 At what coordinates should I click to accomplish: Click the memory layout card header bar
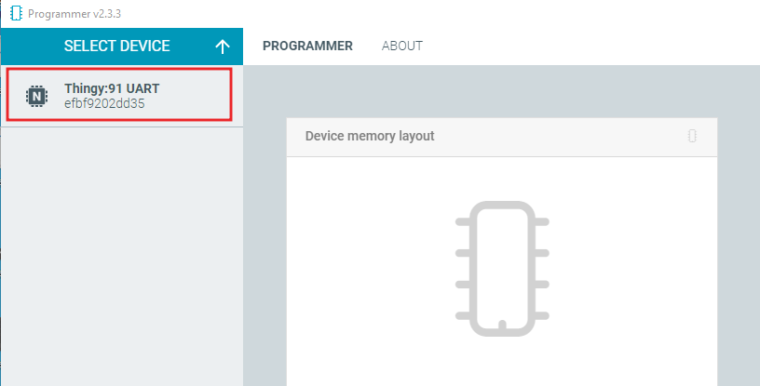coord(502,137)
